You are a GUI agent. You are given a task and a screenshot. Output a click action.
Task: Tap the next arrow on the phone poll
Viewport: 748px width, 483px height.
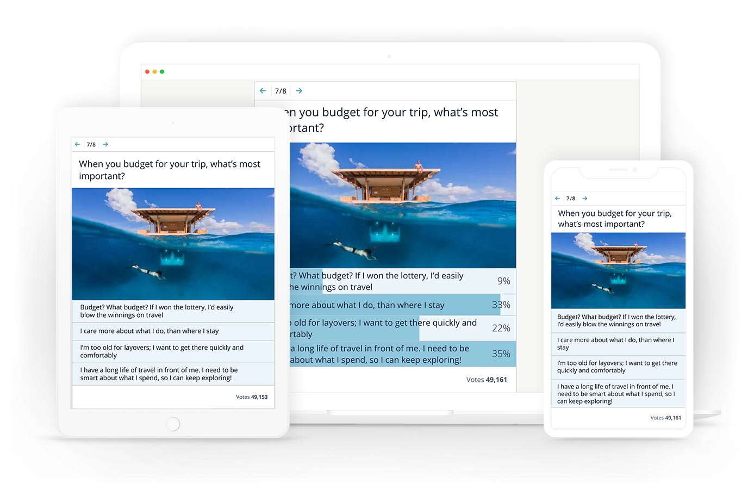[x=584, y=199]
